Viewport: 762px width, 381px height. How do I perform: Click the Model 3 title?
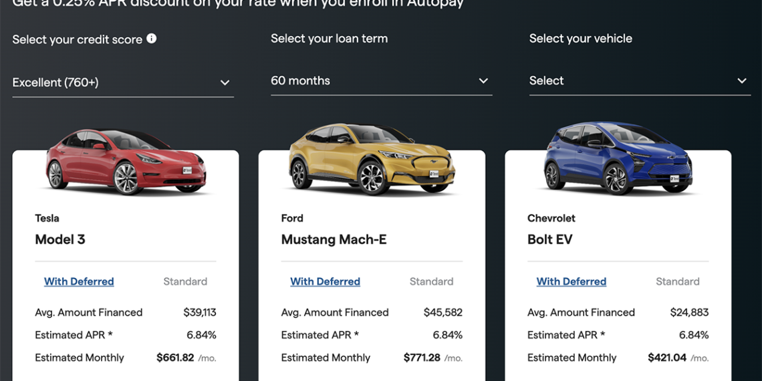coord(60,239)
